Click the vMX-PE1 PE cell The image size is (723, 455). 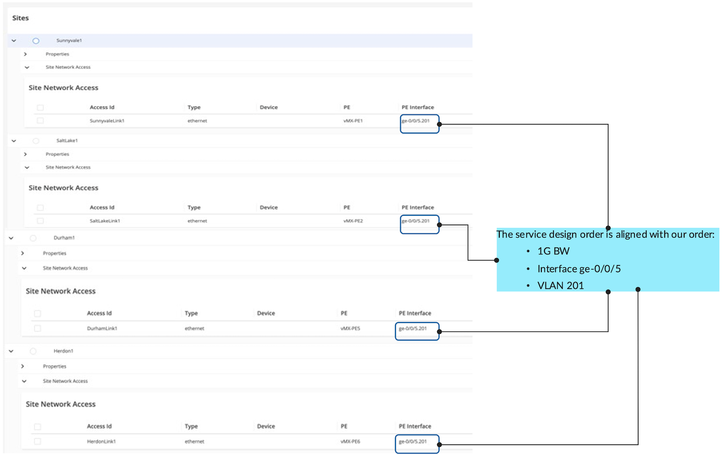[353, 121]
